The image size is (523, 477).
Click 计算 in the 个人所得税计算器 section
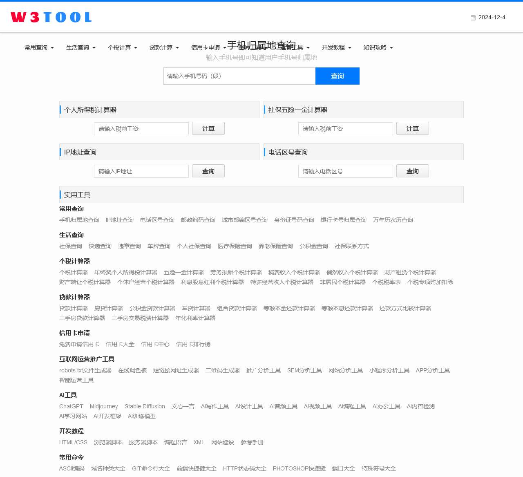(208, 128)
